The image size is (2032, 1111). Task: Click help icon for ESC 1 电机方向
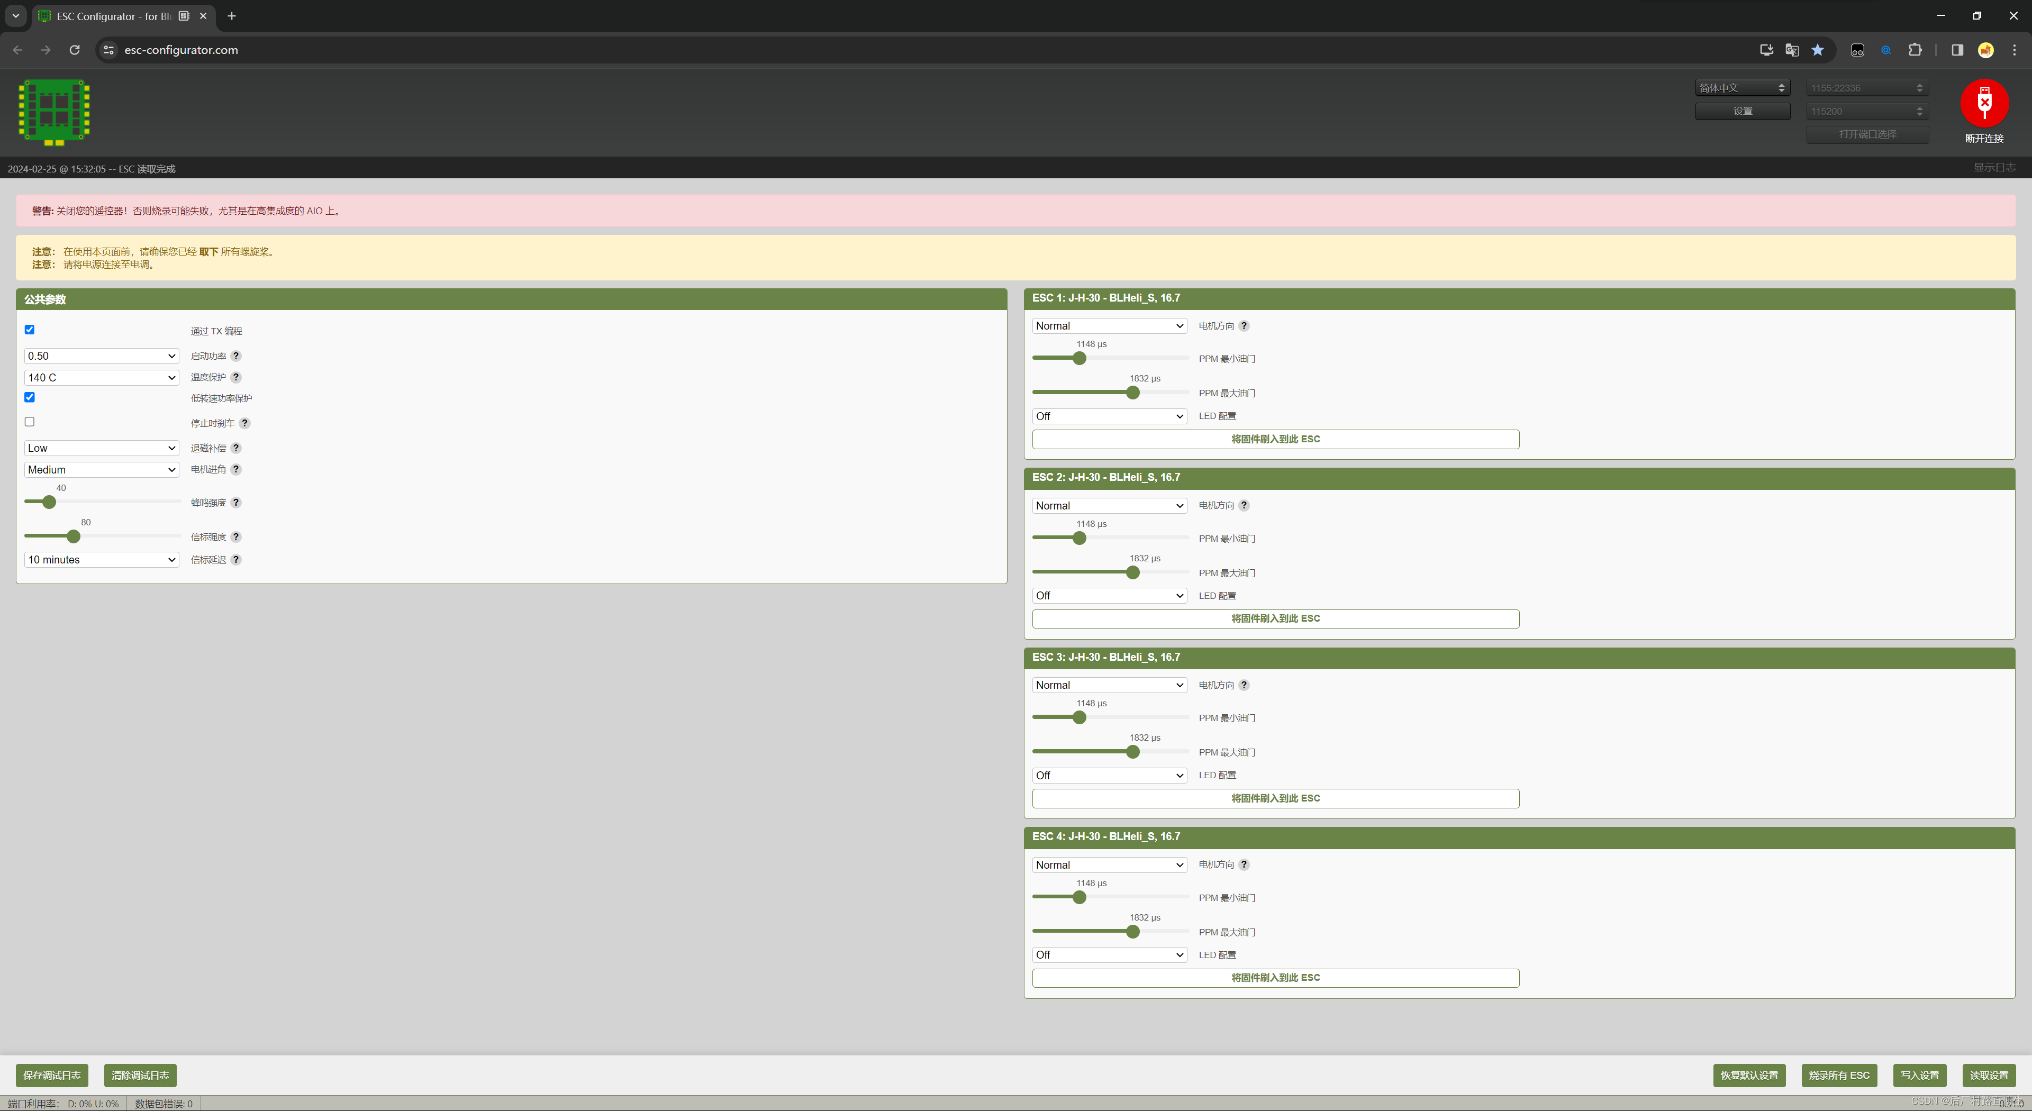coord(1244,326)
